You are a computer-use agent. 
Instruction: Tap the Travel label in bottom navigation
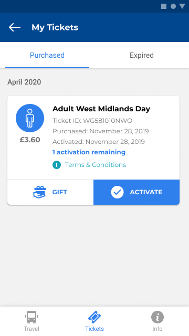click(x=31, y=329)
